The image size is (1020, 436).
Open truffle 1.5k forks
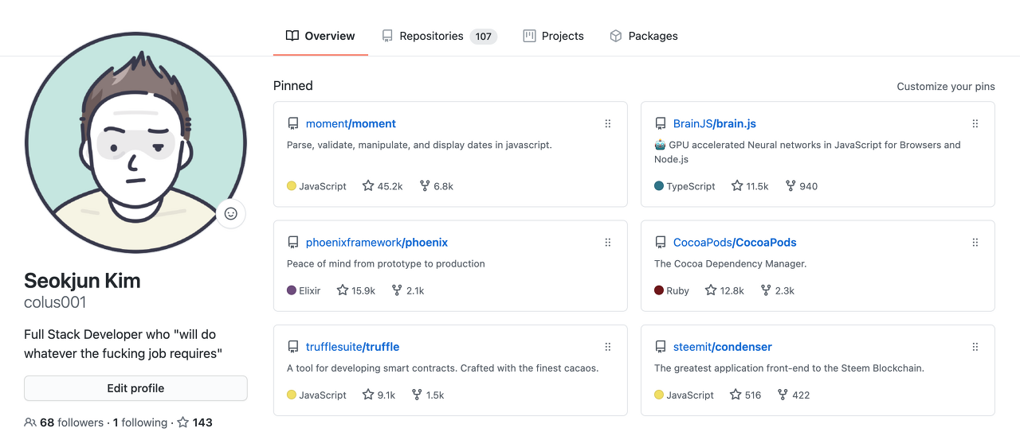(428, 395)
